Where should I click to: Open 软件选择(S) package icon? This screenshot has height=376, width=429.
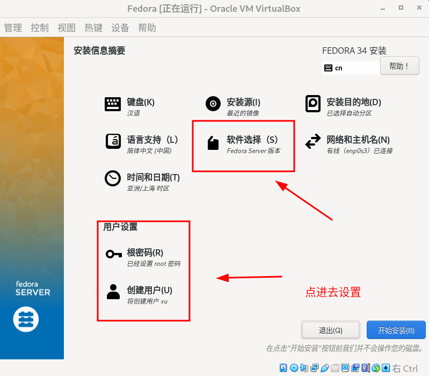(x=213, y=143)
